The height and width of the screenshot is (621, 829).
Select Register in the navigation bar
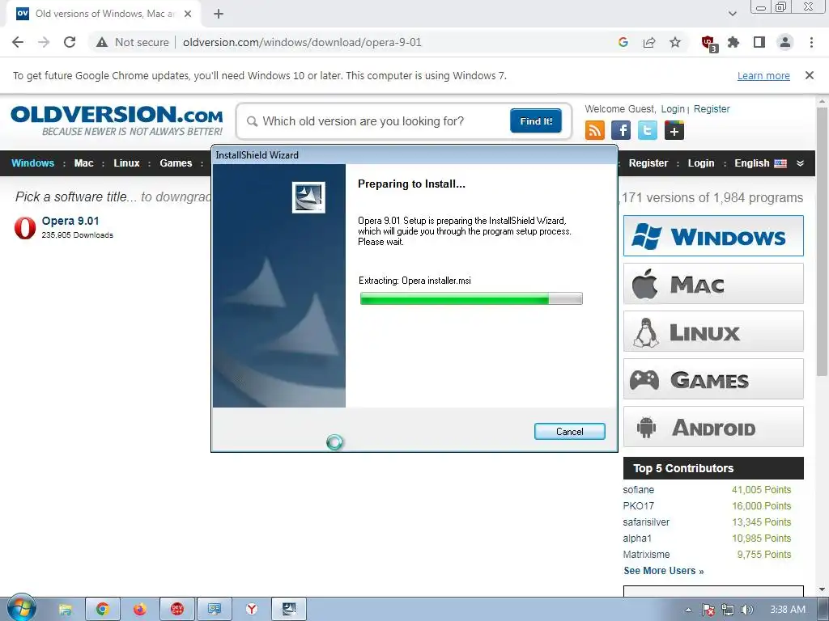coord(648,163)
